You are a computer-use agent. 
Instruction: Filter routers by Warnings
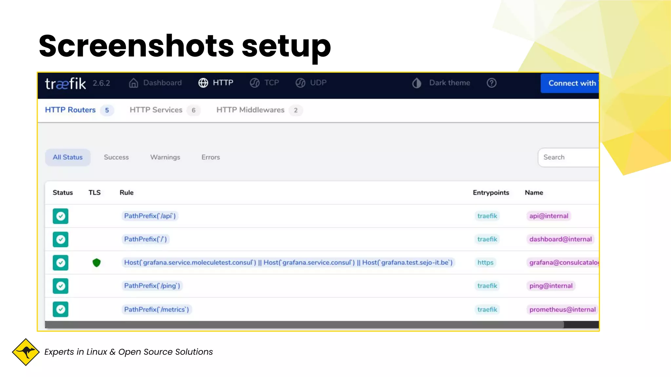coord(165,157)
